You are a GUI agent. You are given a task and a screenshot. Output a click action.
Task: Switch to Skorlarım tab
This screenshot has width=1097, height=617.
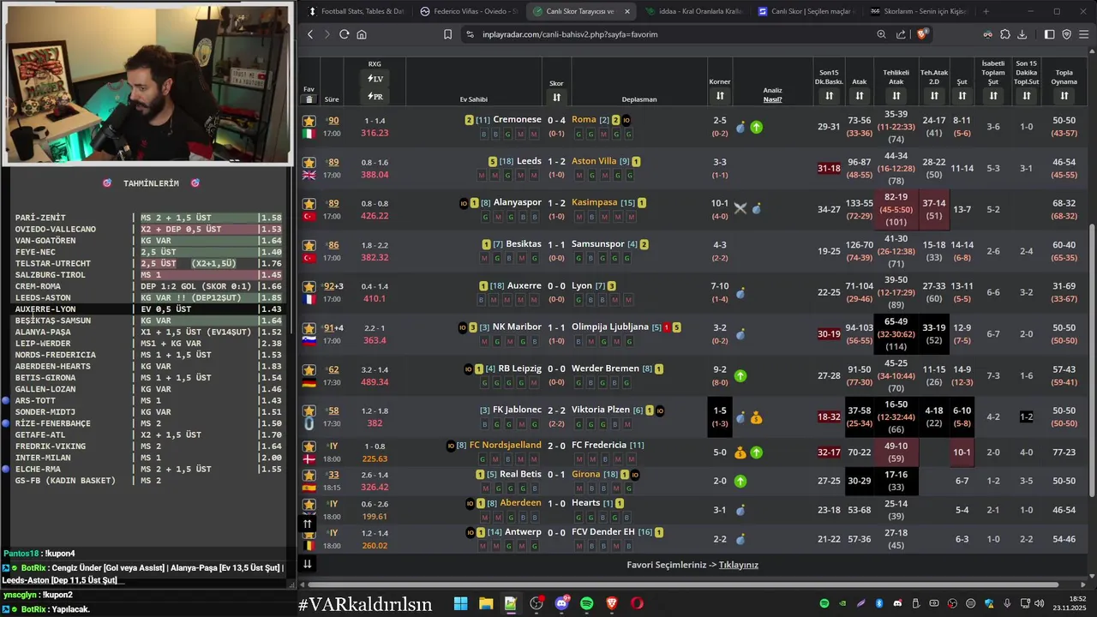(x=919, y=11)
